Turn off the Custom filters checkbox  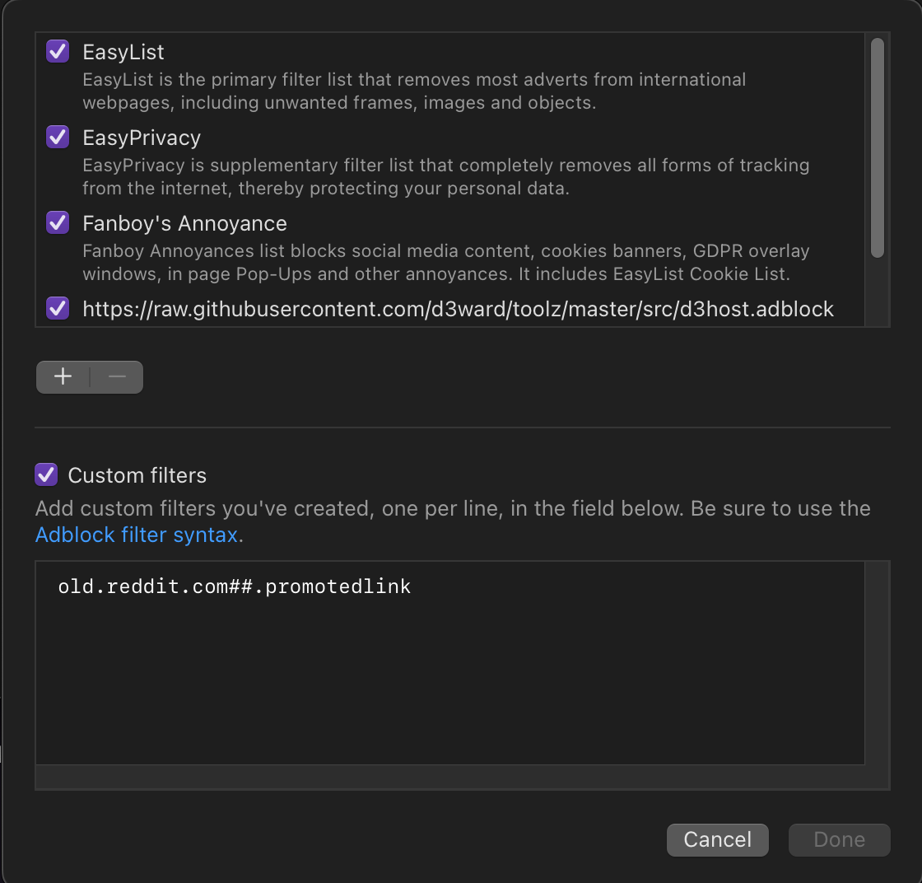(x=46, y=474)
